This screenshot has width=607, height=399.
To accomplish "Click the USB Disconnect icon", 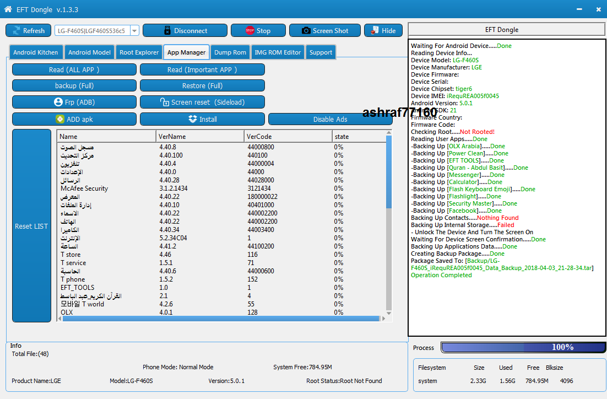I will click(167, 31).
